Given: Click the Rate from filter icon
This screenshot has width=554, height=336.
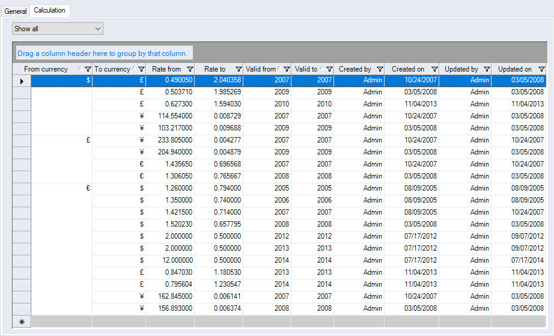Looking at the screenshot, I should tap(190, 69).
